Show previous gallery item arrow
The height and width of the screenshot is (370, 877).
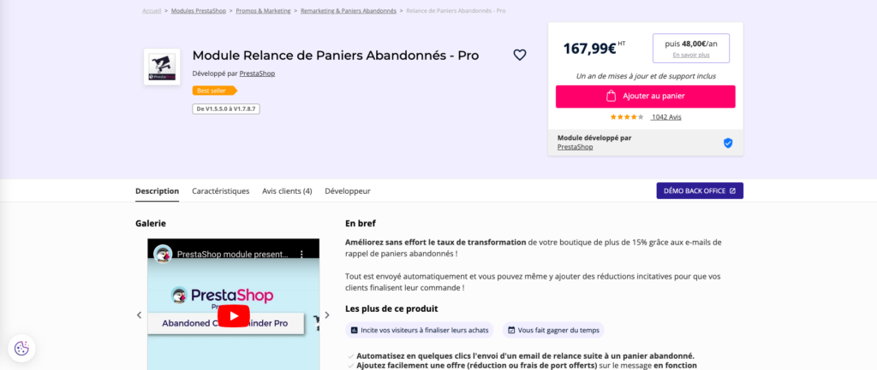click(x=140, y=315)
